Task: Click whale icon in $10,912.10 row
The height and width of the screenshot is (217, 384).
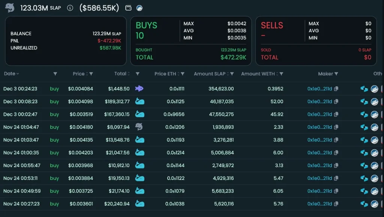Action: (x=140, y=165)
